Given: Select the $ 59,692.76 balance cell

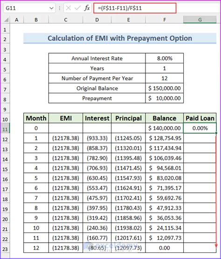Looking at the screenshot, I should 165,198.
